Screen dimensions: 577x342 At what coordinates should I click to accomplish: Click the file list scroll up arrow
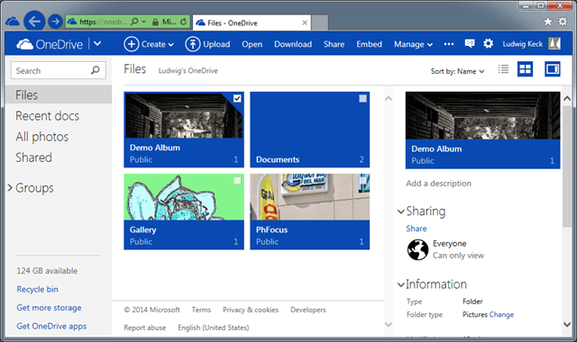389,98
